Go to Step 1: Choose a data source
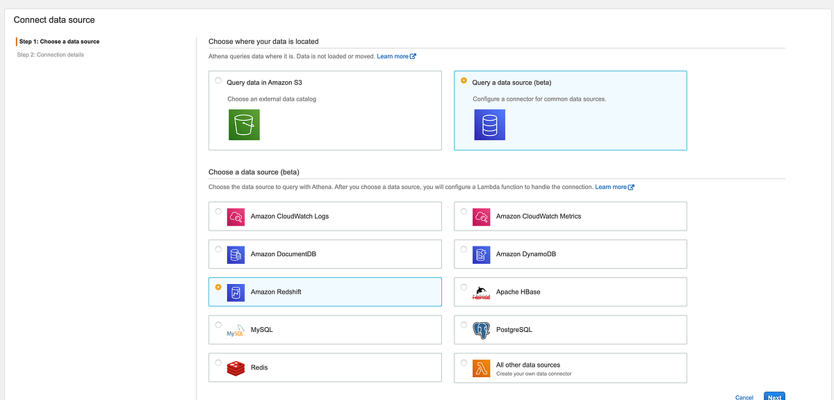The image size is (834, 400). click(x=59, y=42)
